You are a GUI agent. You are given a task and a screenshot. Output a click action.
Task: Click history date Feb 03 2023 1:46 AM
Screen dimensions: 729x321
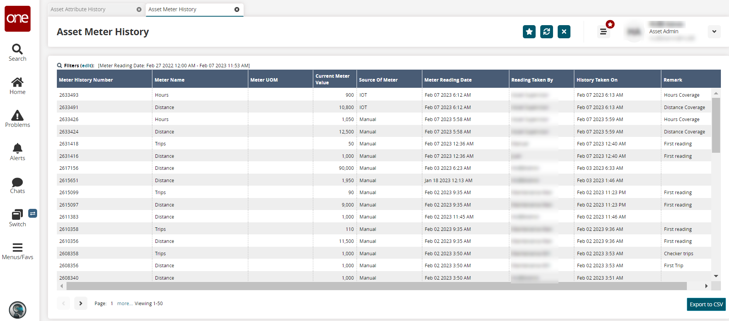[x=600, y=181]
